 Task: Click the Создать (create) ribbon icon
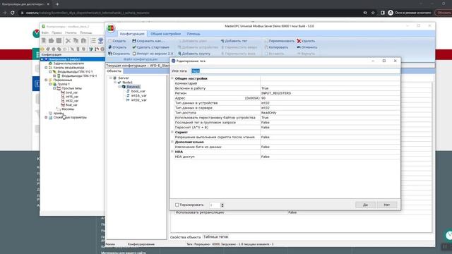point(110,41)
